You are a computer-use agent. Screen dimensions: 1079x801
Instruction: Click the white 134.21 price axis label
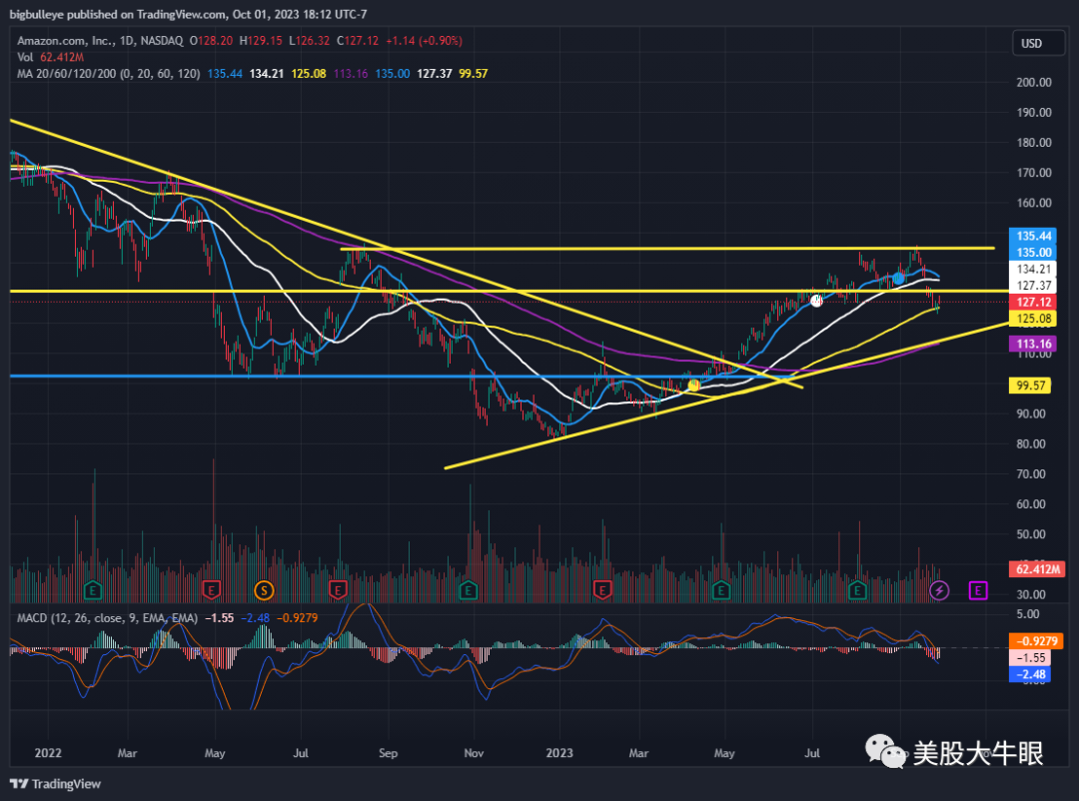(x=1032, y=269)
